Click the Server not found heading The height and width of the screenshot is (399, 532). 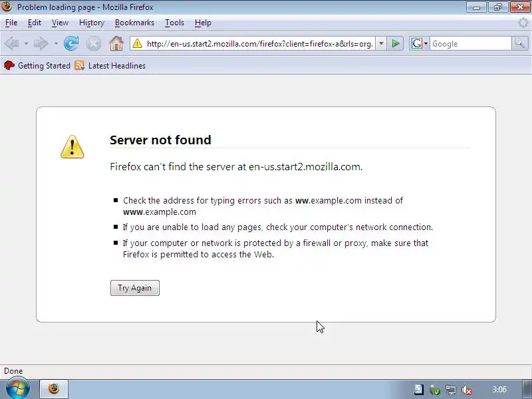tap(160, 140)
